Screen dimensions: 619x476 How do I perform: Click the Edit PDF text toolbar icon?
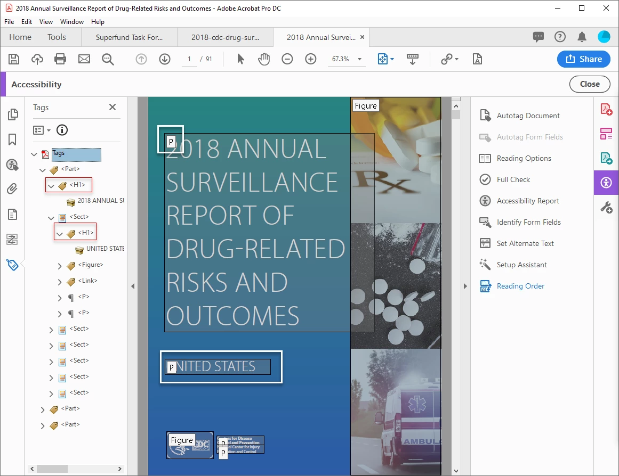(477, 59)
